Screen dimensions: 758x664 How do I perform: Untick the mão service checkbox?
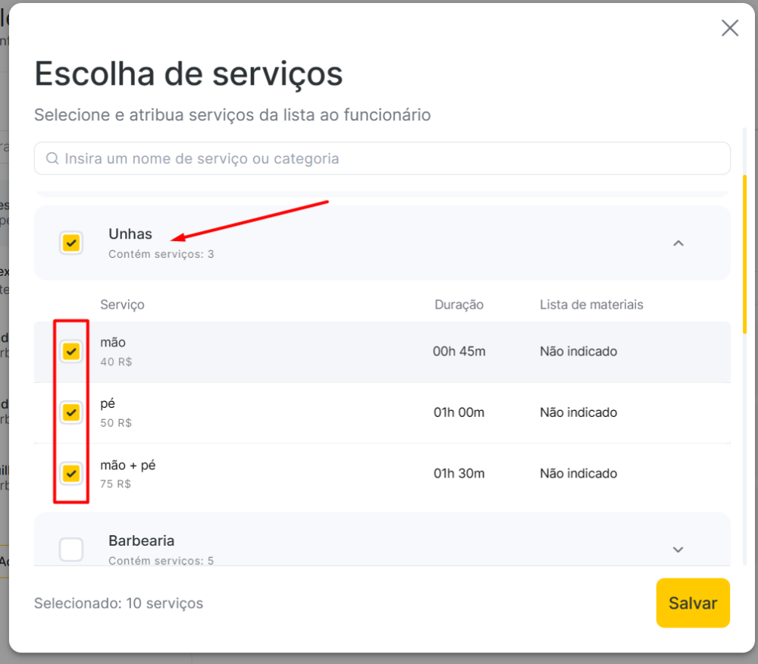pos(71,352)
